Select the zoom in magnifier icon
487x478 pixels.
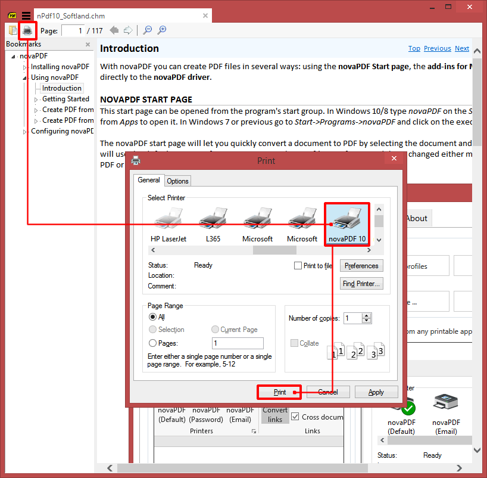(161, 30)
